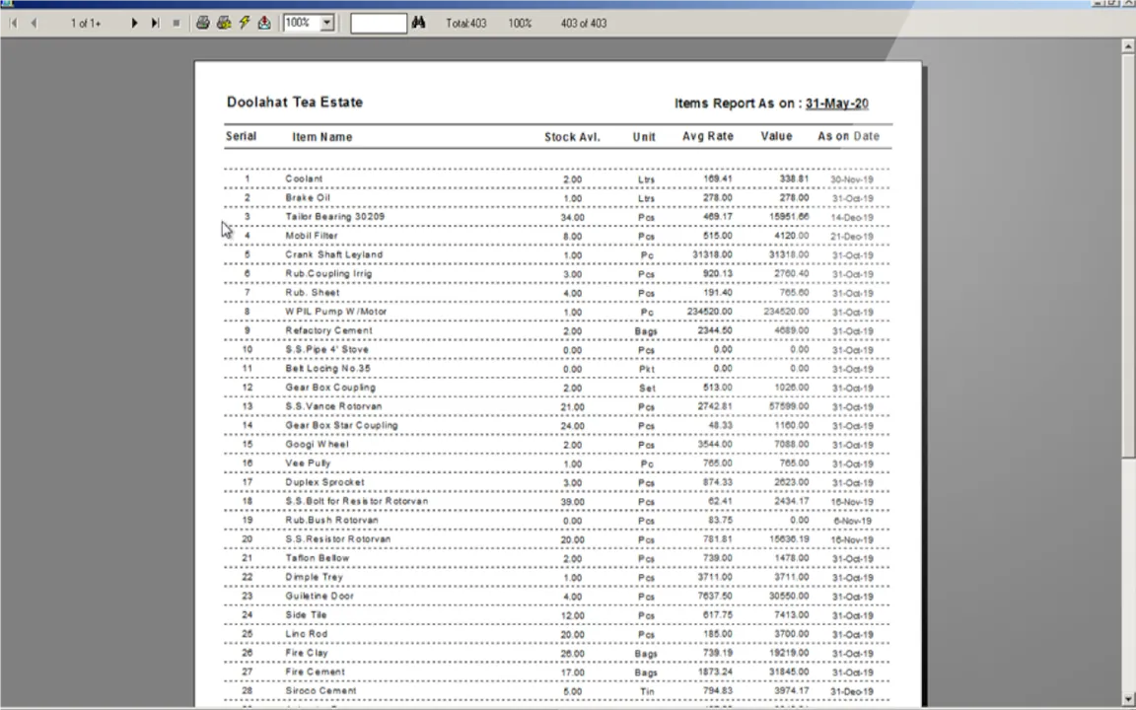Viewport: 1136px width, 710px height.
Task: Open printer setup icon
Action: click(224, 24)
